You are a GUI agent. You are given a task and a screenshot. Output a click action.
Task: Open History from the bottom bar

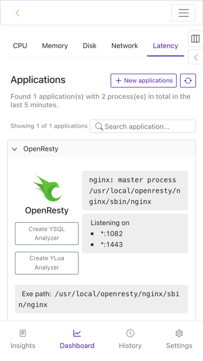click(130, 339)
